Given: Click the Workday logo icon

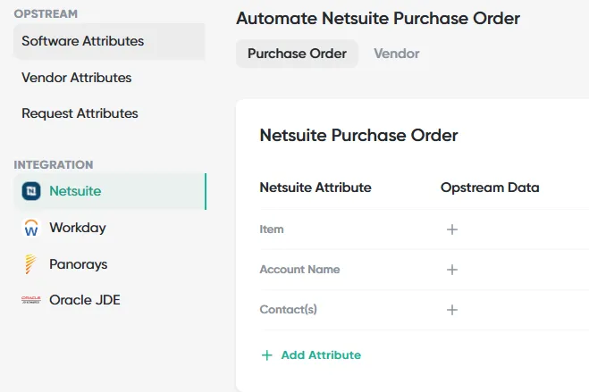Looking at the screenshot, I should click(31, 228).
